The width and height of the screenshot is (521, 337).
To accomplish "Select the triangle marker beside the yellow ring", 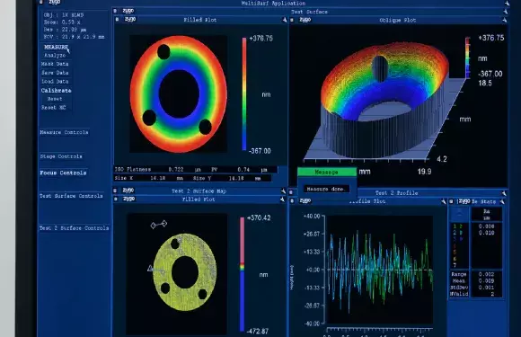I will pyautogui.click(x=150, y=268).
